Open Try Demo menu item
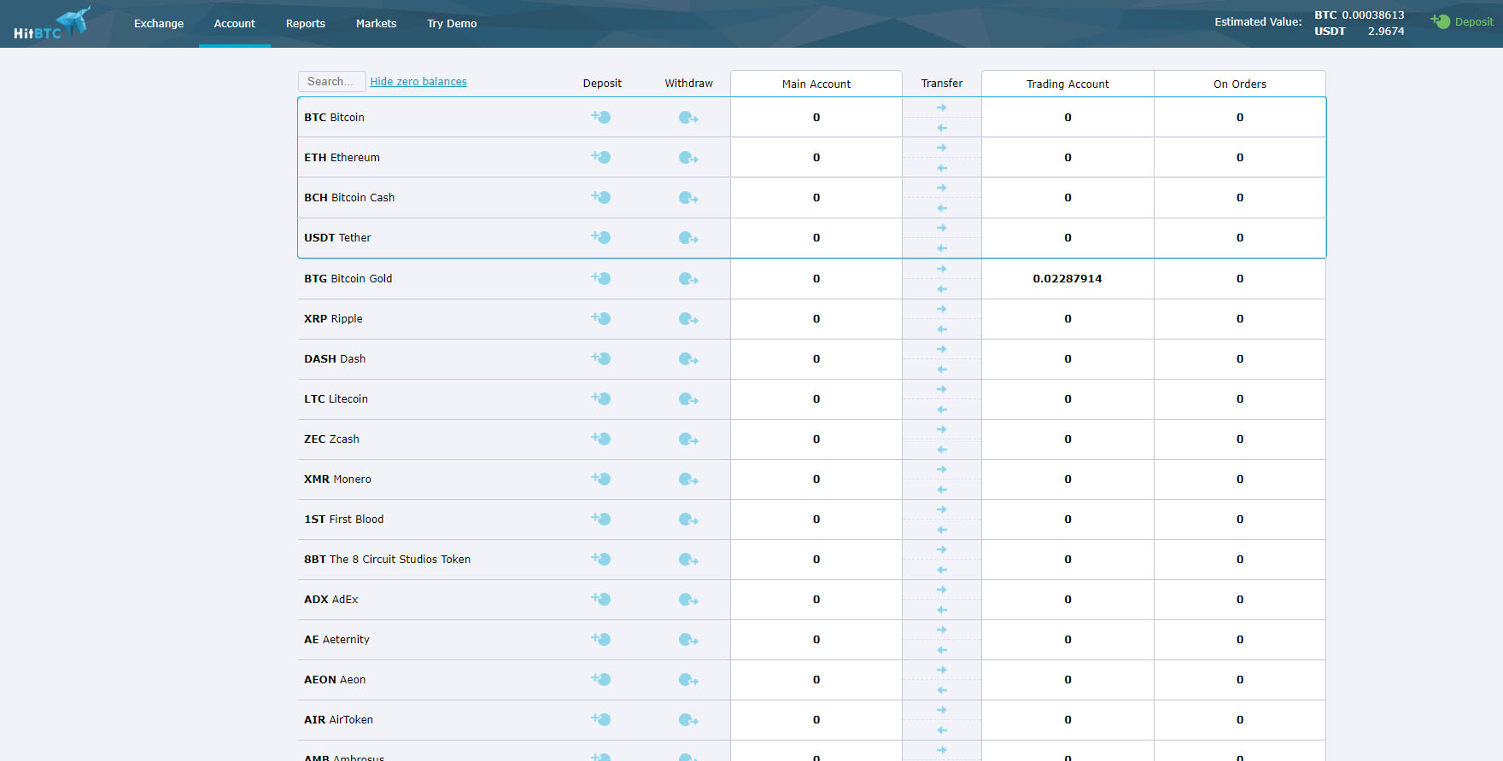This screenshot has width=1503, height=761. 452,24
